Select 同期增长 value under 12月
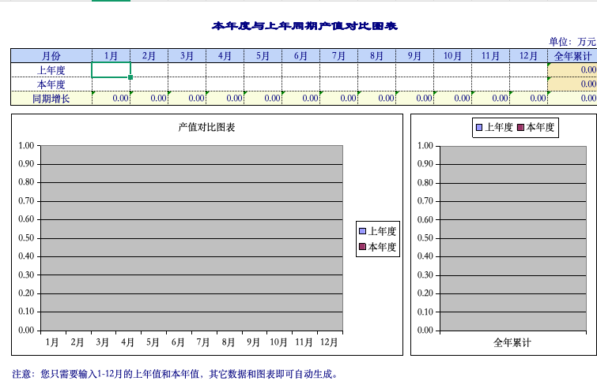This screenshot has width=597, height=381. tap(528, 99)
